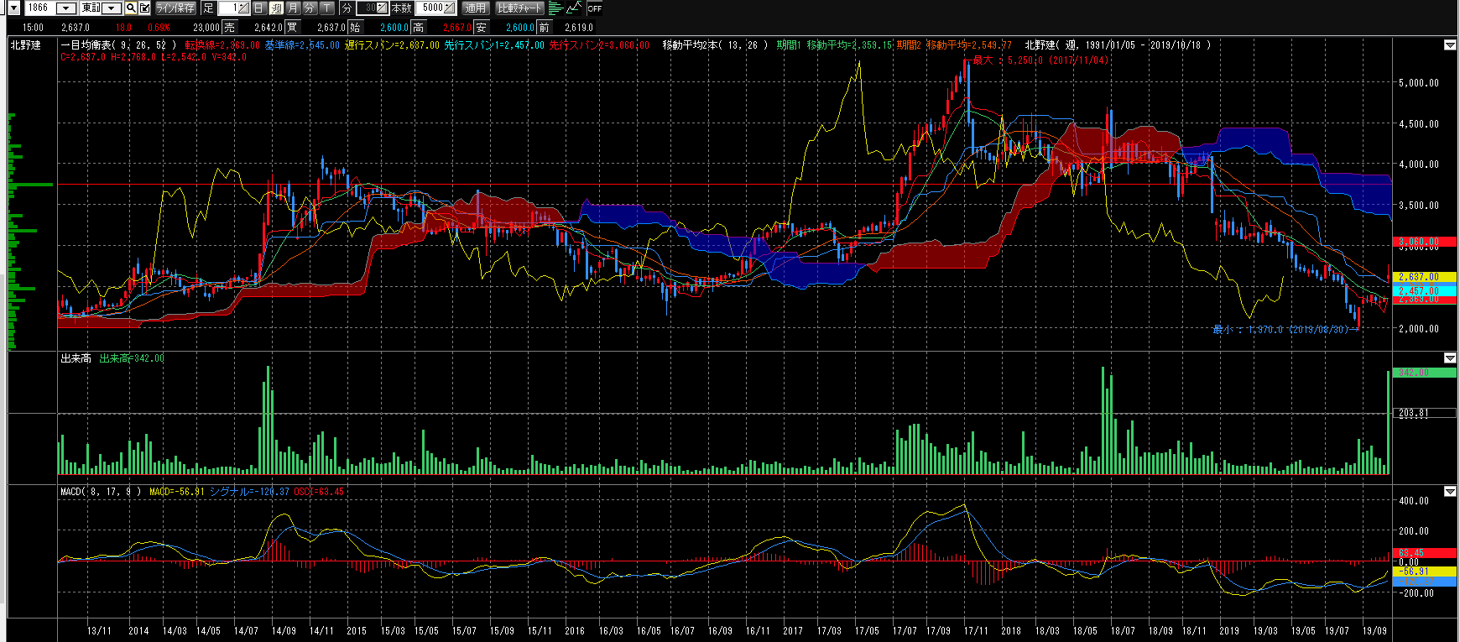Click the 高 high price label
Image resolution: width=1460 pixels, height=642 pixels.
pos(418,28)
